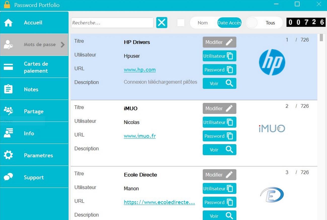Open the www.hp.com link

[140, 70]
